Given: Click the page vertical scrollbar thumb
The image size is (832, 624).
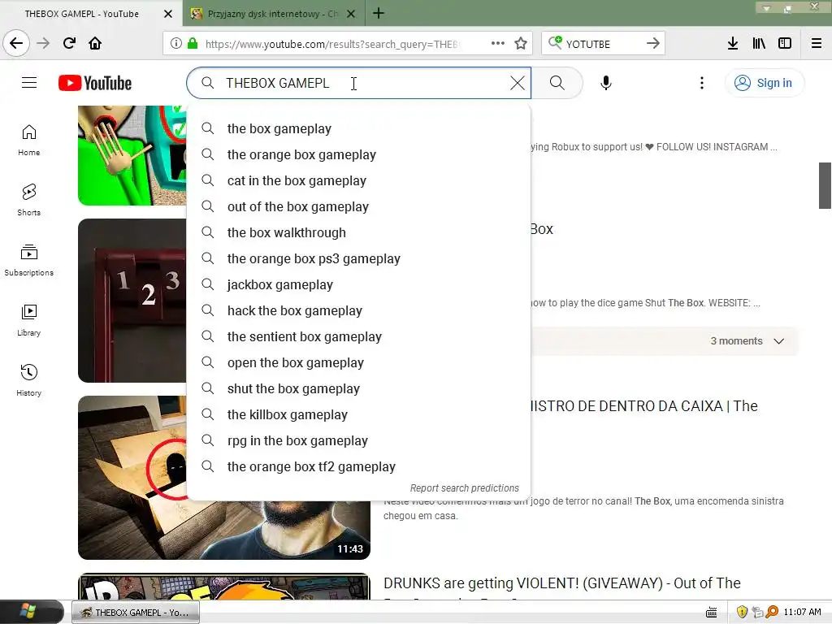Looking at the screenshot, I should (x=825, y=186).
